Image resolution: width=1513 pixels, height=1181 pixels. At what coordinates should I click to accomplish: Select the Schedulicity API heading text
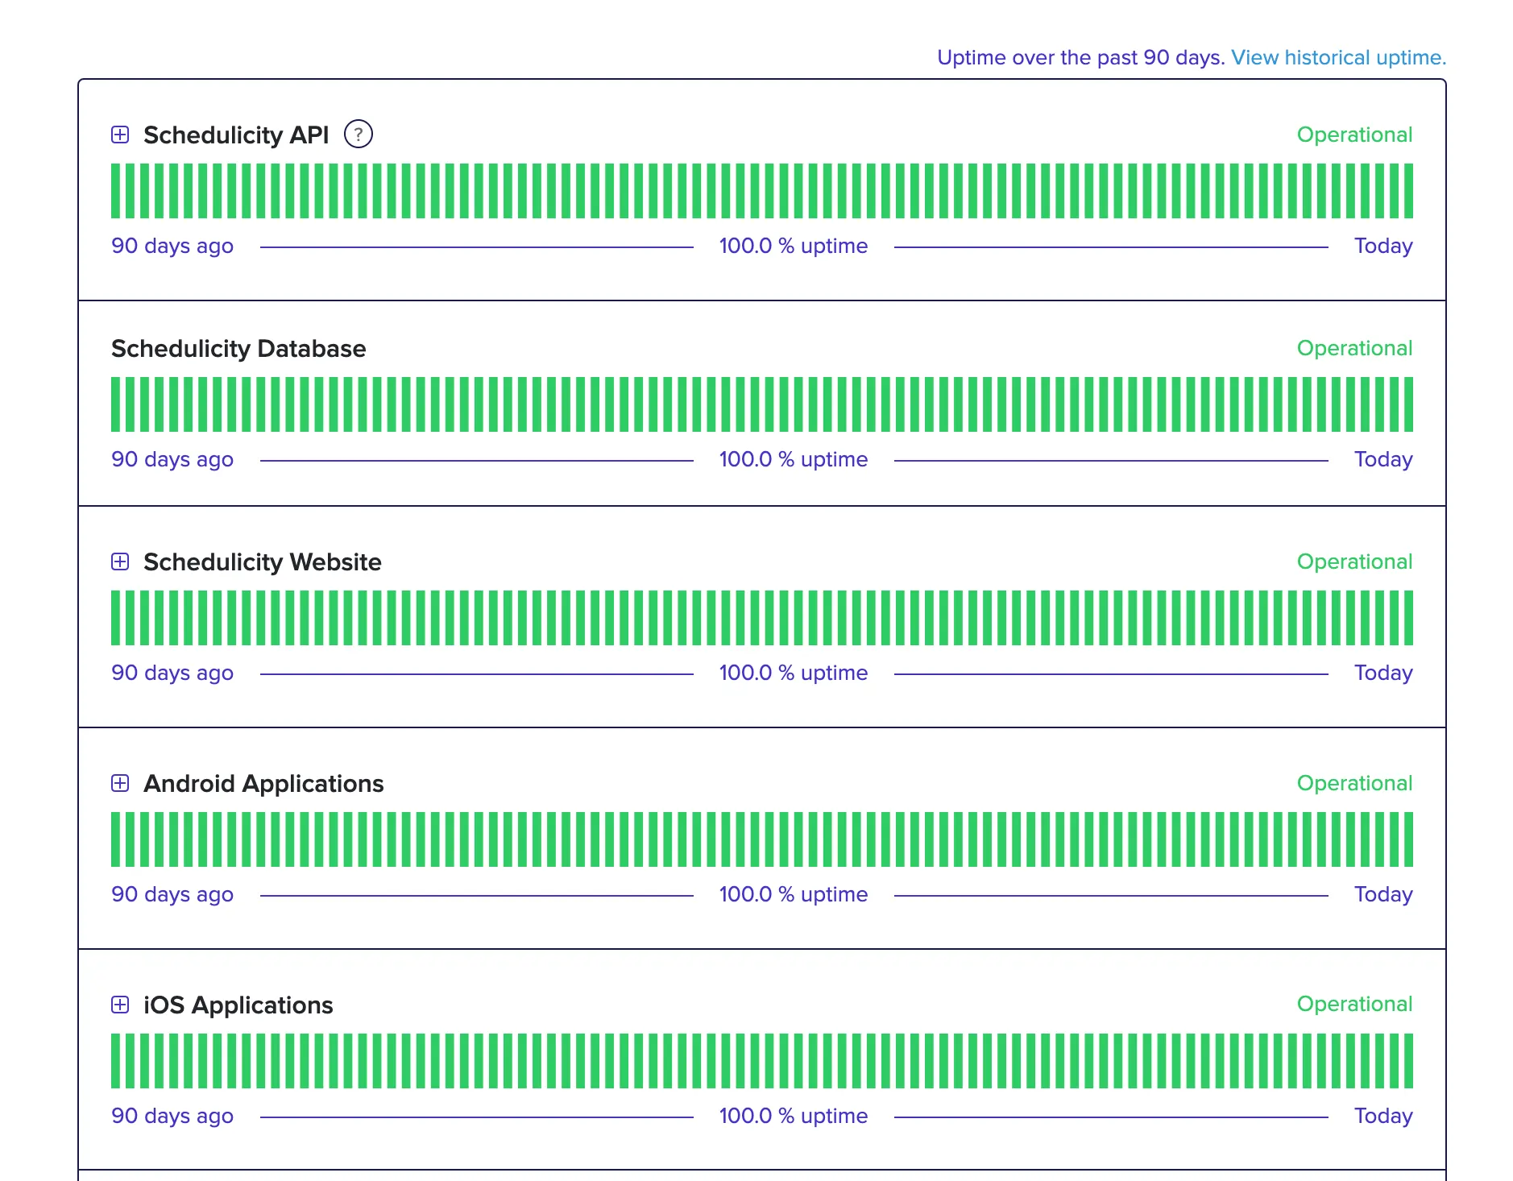pos(236,135)
